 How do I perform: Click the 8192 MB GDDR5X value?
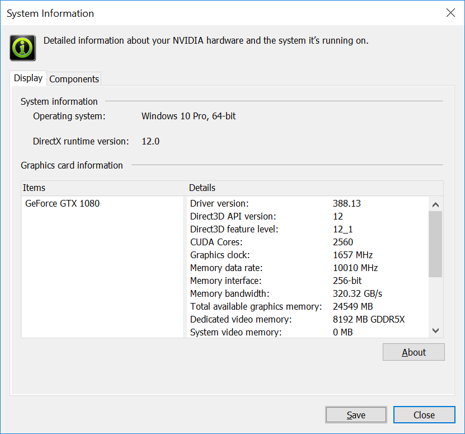point(369,319)
